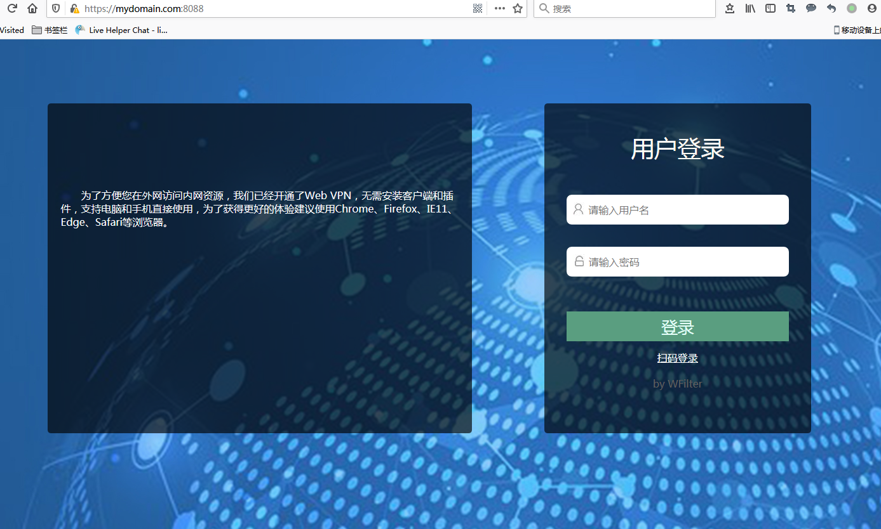
Task: Open the account avatar icon
Action: pos(872,9)
